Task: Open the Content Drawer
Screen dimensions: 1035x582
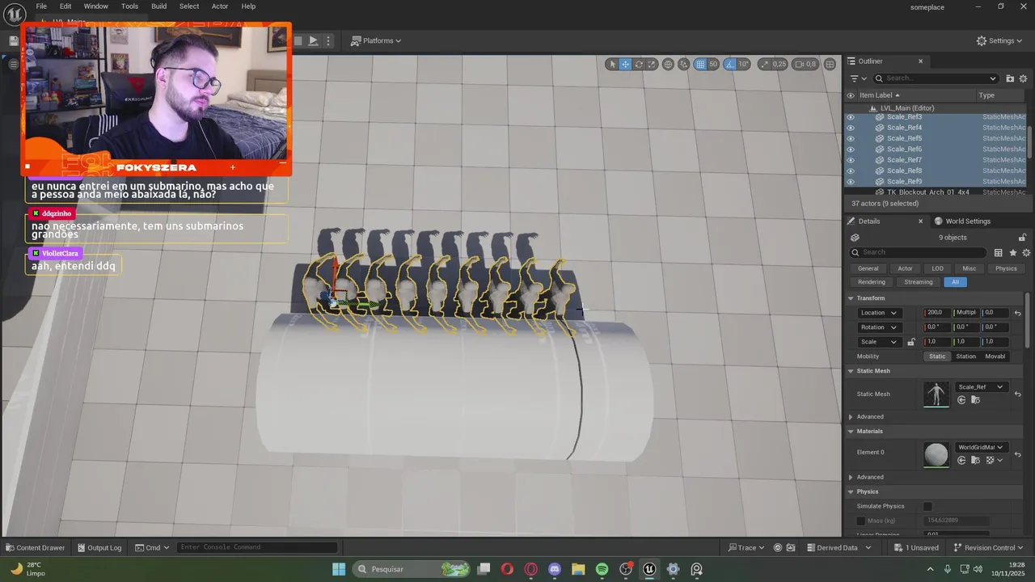Action: (36, 547)
